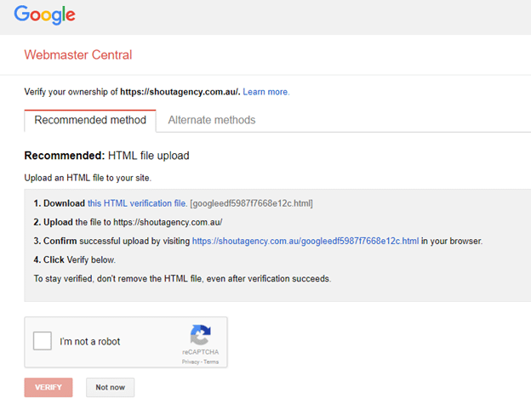
Task: Click the "I'm not a robot" label text
Action: 90,342
